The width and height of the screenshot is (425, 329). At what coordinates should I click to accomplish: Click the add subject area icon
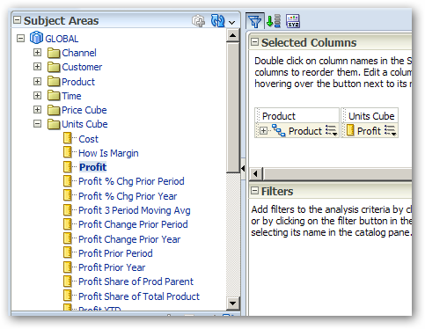click(x=199, y=21)
